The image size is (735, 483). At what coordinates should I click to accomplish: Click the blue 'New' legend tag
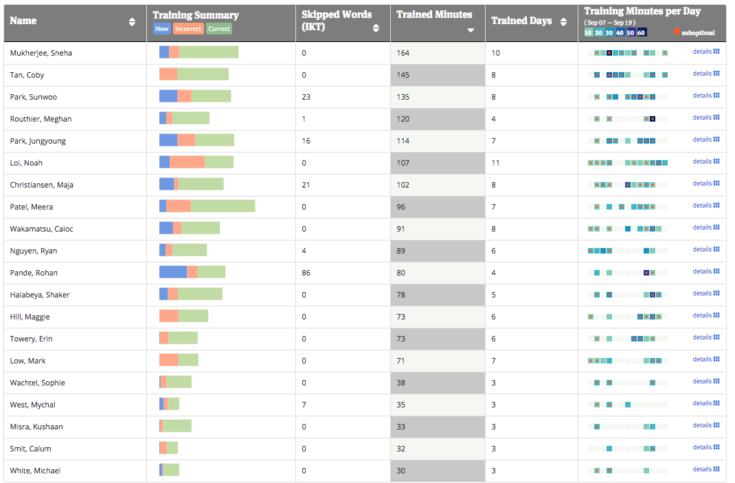click(x=161, y=29)
